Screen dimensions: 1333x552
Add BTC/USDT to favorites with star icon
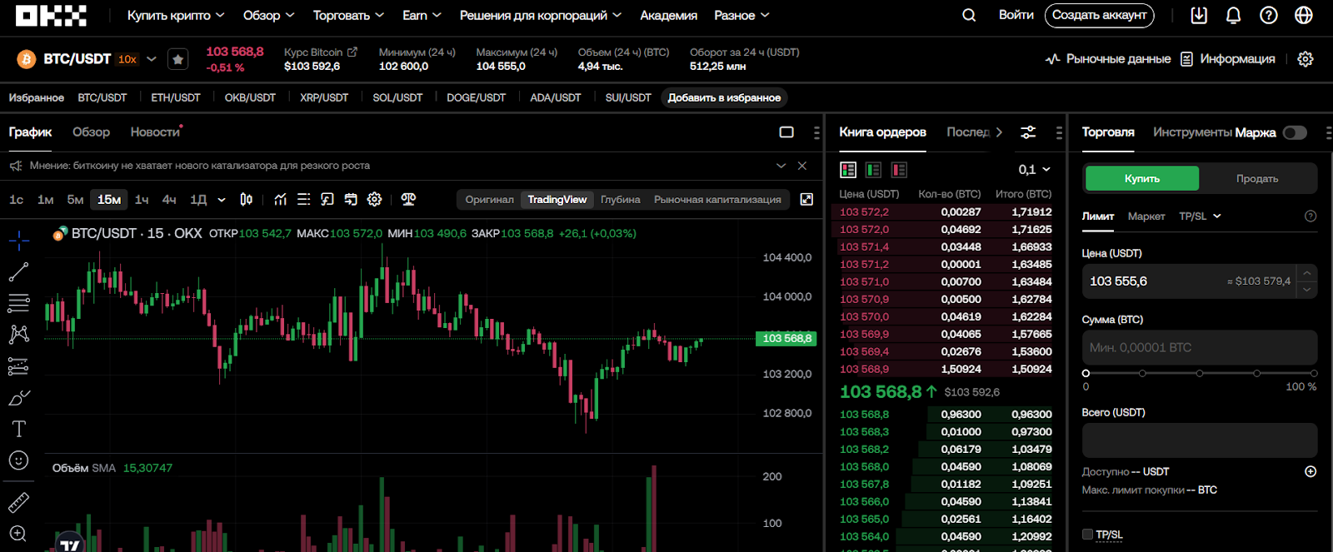click(177, 59)
